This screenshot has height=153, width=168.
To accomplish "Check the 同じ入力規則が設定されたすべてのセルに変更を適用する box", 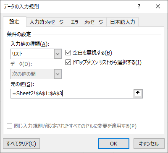I will coord(9,126).
